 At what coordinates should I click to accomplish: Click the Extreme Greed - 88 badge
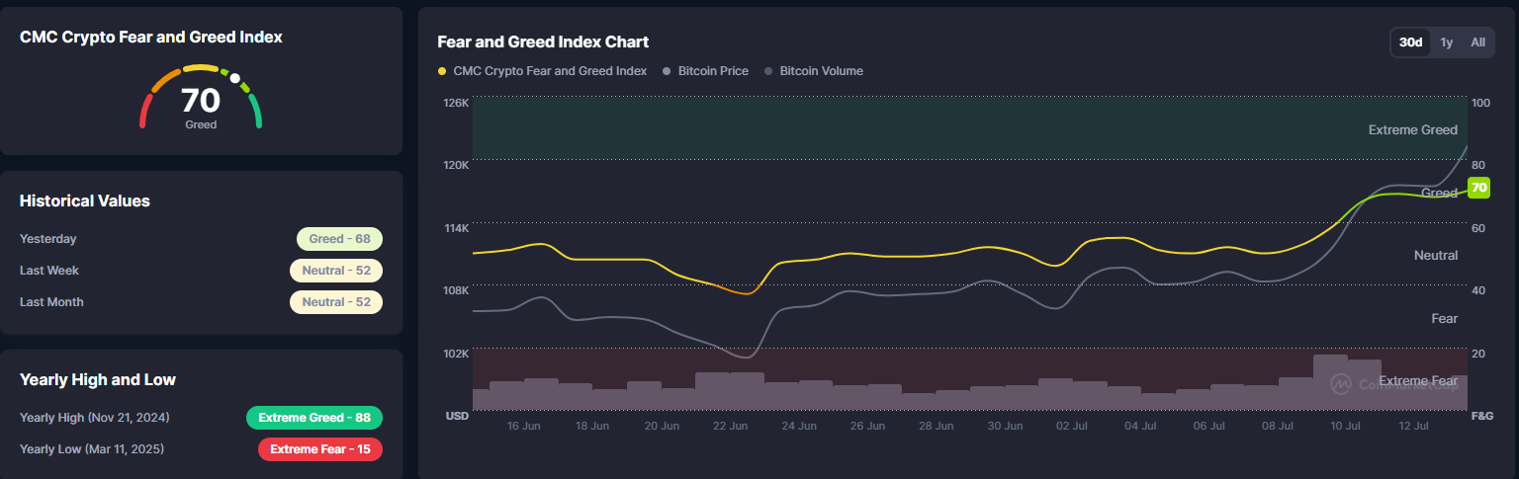[x=314, y=418]
